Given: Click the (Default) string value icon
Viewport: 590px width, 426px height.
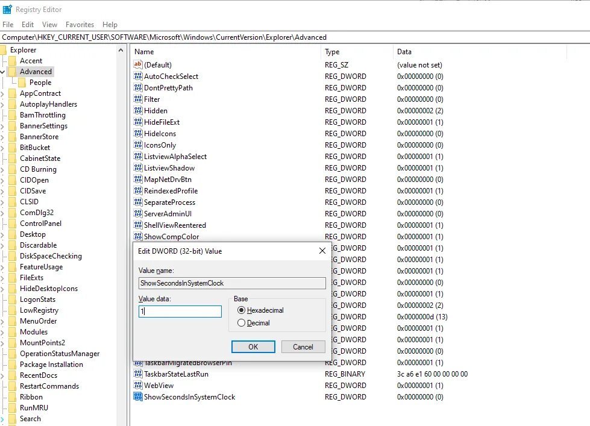Looking at the screenshot, I should [x=138, y=64].
